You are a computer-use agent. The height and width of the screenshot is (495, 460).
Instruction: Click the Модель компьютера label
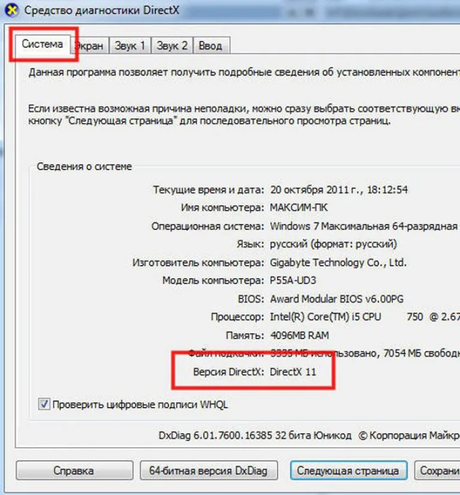(x=213, y=280)
